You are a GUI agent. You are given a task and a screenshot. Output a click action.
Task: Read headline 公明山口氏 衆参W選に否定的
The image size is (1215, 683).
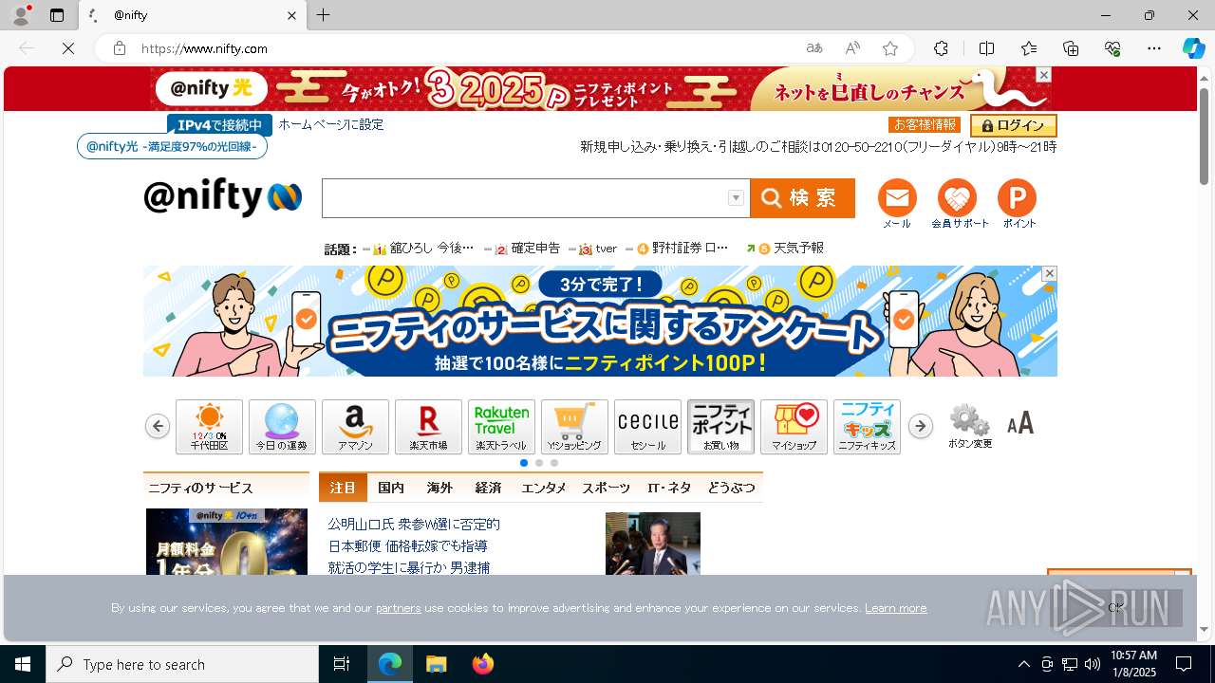tap(414, 524)
